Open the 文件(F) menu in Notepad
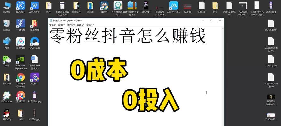This screenshot has height=126, width=281. click(x=53, y=25)
